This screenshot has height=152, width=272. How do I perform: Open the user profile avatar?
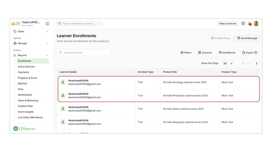pyautogui.click(x=256, y=24)
